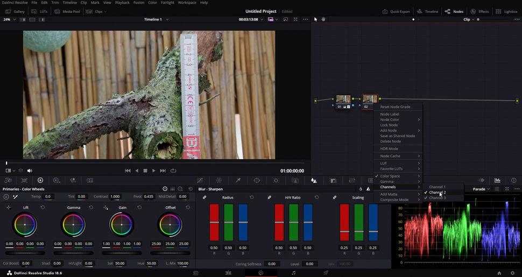
Task: Choose Delete Node
Action: 391,141
